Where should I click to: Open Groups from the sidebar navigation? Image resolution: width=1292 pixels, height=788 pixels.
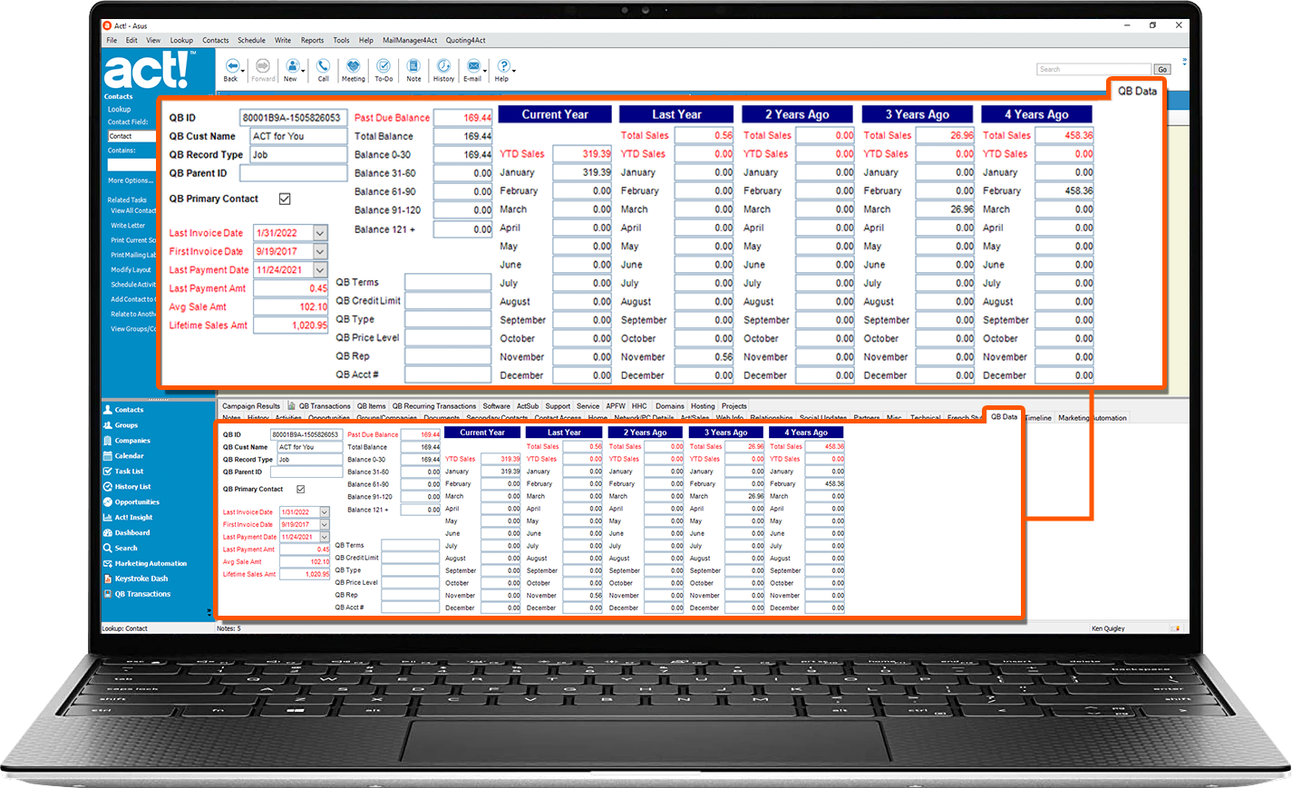[x=126, y=425]
